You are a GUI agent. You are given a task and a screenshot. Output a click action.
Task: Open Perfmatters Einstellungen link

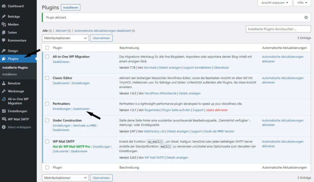62,109
